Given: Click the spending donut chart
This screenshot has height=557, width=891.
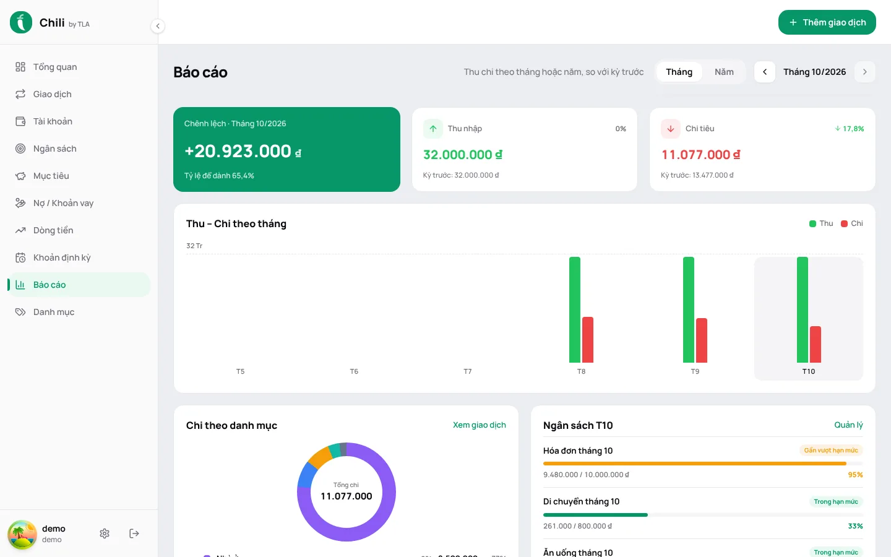Looking at the screenshot, I should point(346,492).
